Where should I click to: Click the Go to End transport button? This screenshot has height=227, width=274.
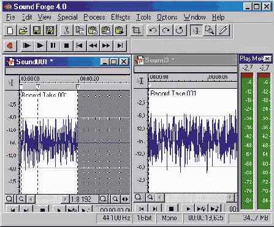coord(120,45)
